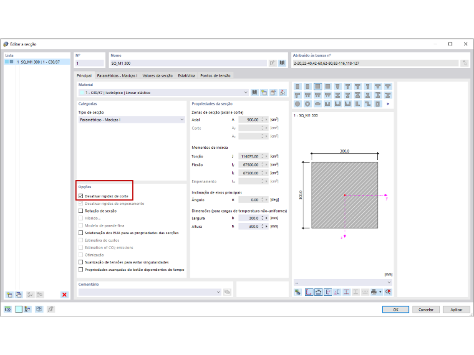Adjust the Largura b stepper arrows
This screenshot has width=474, height=355.
tap(263, 218)
